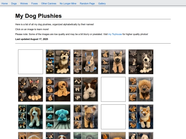Screen dimensions: 186x139
Task: Open the tan dog with dark muzzle thumbnail
Action: pyautogui.click(x=86, y=117)
